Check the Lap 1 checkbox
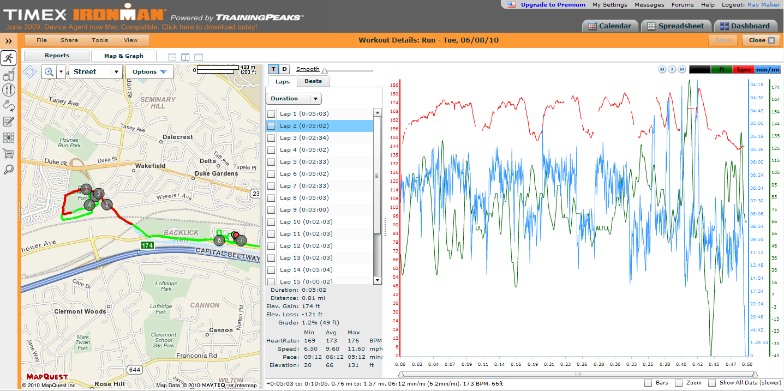Screen dimensions: 784x391 point(271,114)
